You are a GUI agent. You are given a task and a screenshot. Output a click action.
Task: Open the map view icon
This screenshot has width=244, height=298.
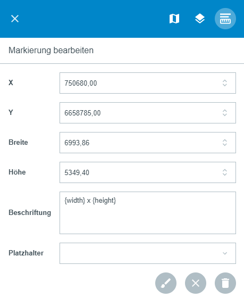pos(174,19)
